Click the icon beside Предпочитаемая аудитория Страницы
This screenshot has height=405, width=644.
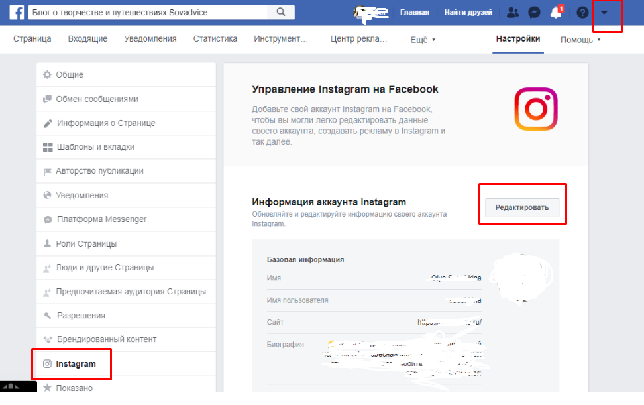click(47, 292)
